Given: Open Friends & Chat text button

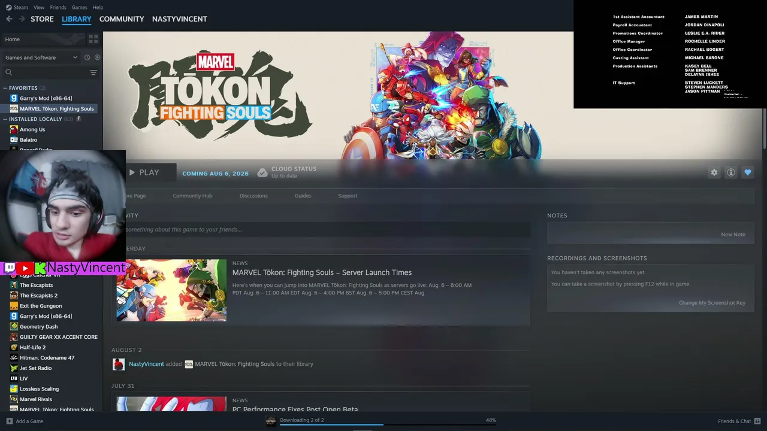Looking at the screenshot, I should [734, 421].
